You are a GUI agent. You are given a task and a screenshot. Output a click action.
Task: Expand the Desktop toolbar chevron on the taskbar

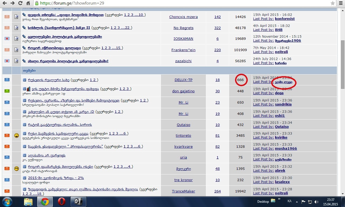[279, 199]
